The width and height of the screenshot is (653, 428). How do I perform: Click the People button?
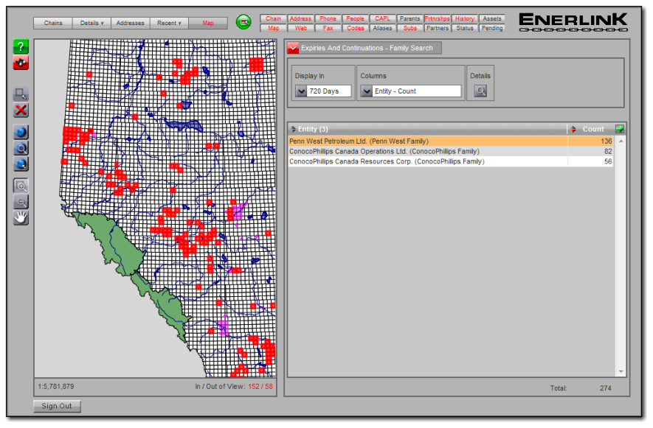[355, 18]
